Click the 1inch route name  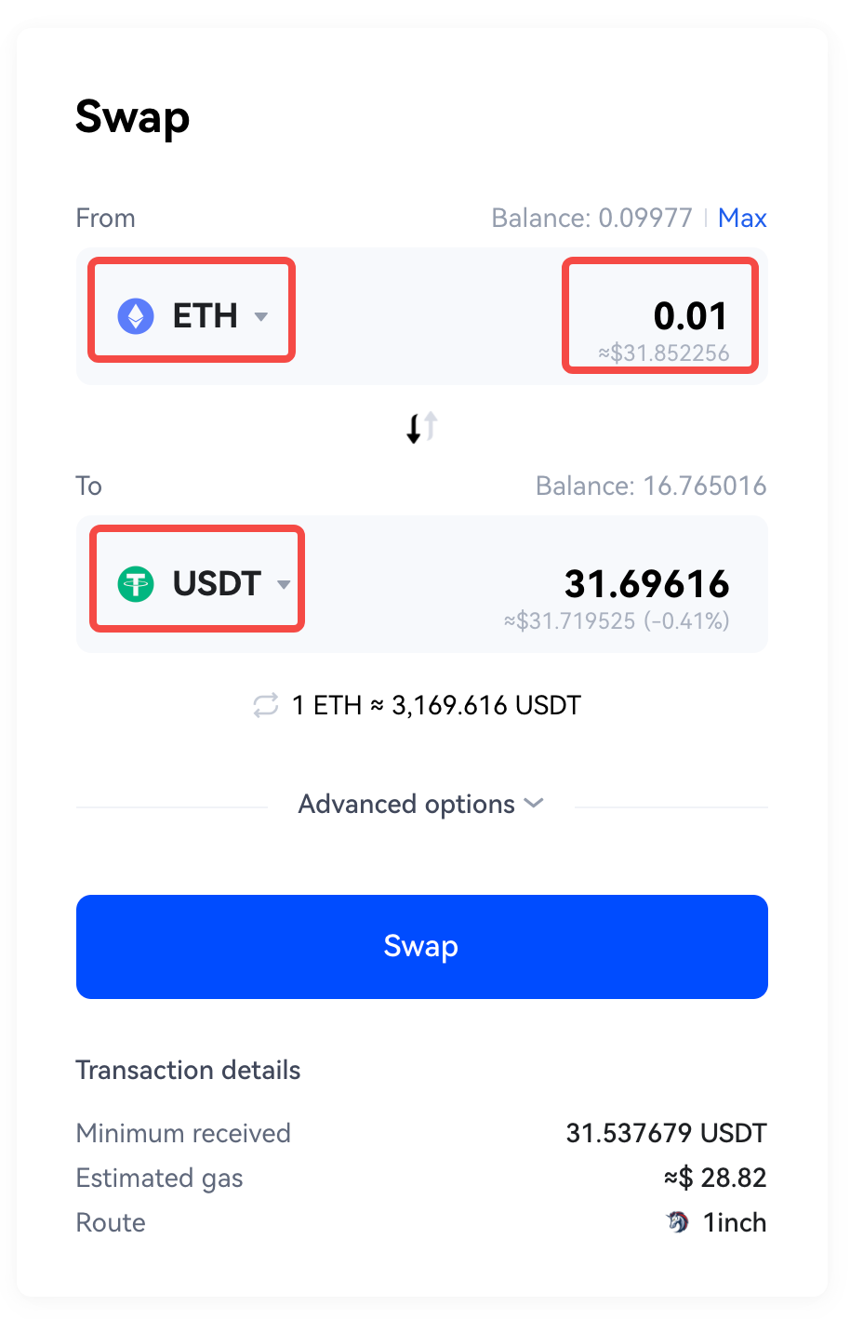(735, 1222)
